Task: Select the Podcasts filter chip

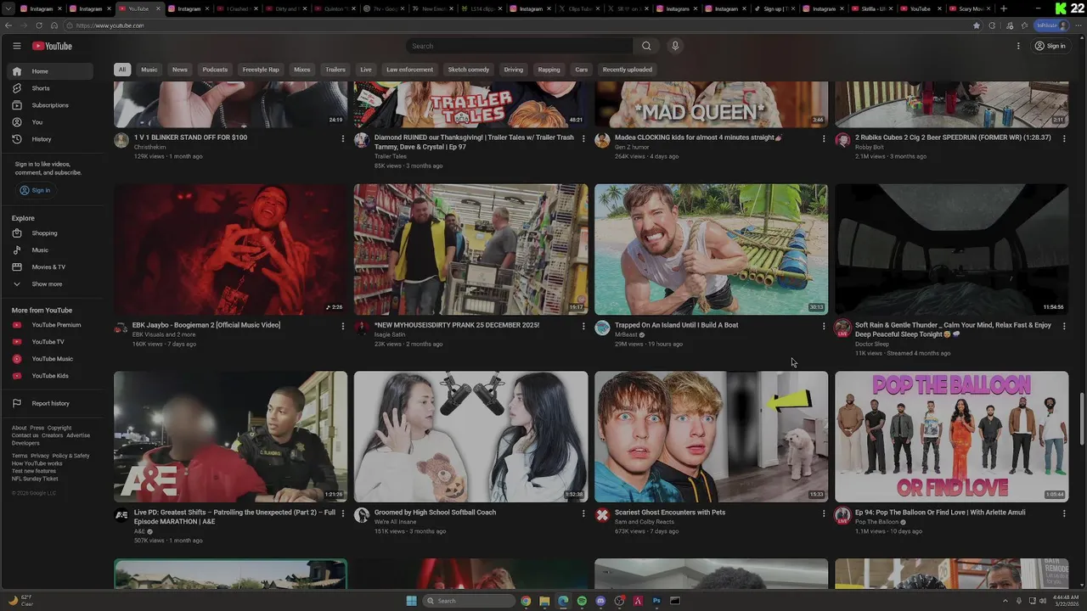Action: [215, 70]
